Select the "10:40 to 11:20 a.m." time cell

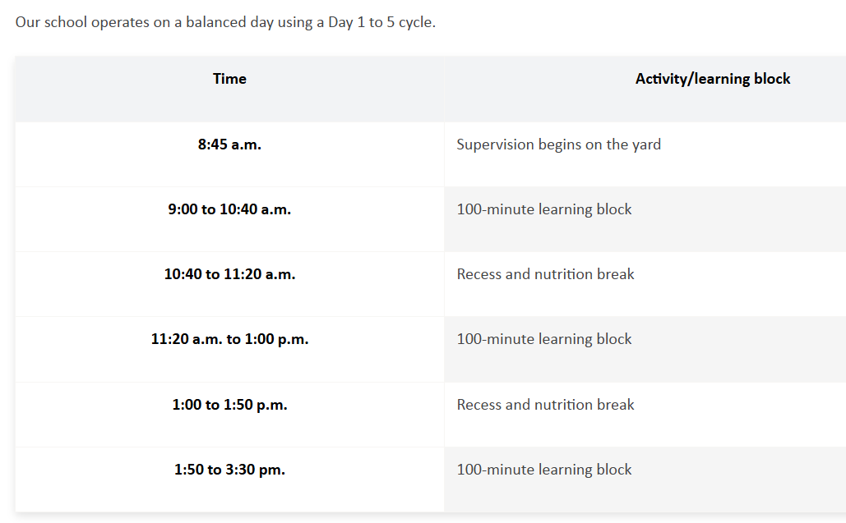pos(229,274)
